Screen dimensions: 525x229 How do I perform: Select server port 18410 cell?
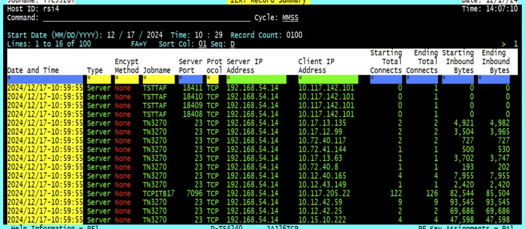point(192,97)
